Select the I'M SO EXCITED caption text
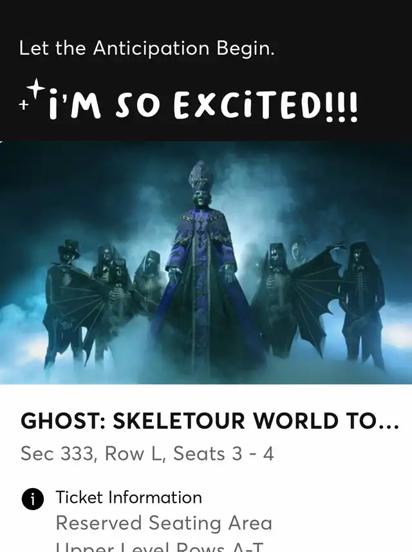 (x=203, y=106)
